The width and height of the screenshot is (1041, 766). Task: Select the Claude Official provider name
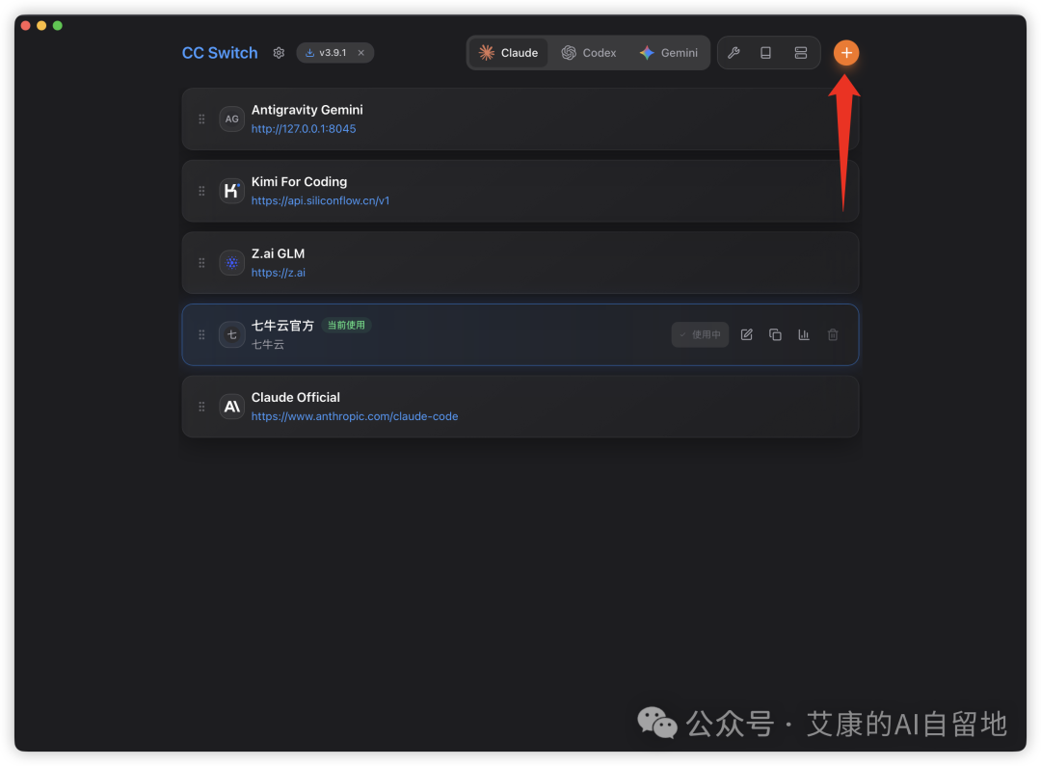(296, 398)
